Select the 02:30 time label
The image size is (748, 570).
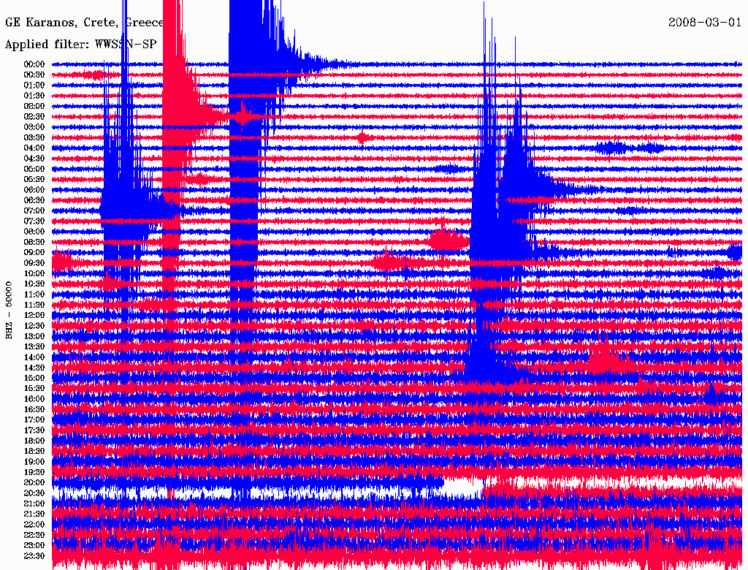pyautogui.click(x=34, y=117)
